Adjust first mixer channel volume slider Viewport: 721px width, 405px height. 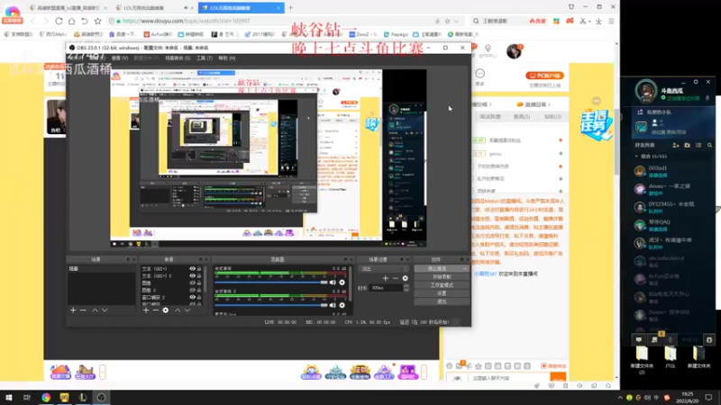pyautogui.click(x=271, y=283)
